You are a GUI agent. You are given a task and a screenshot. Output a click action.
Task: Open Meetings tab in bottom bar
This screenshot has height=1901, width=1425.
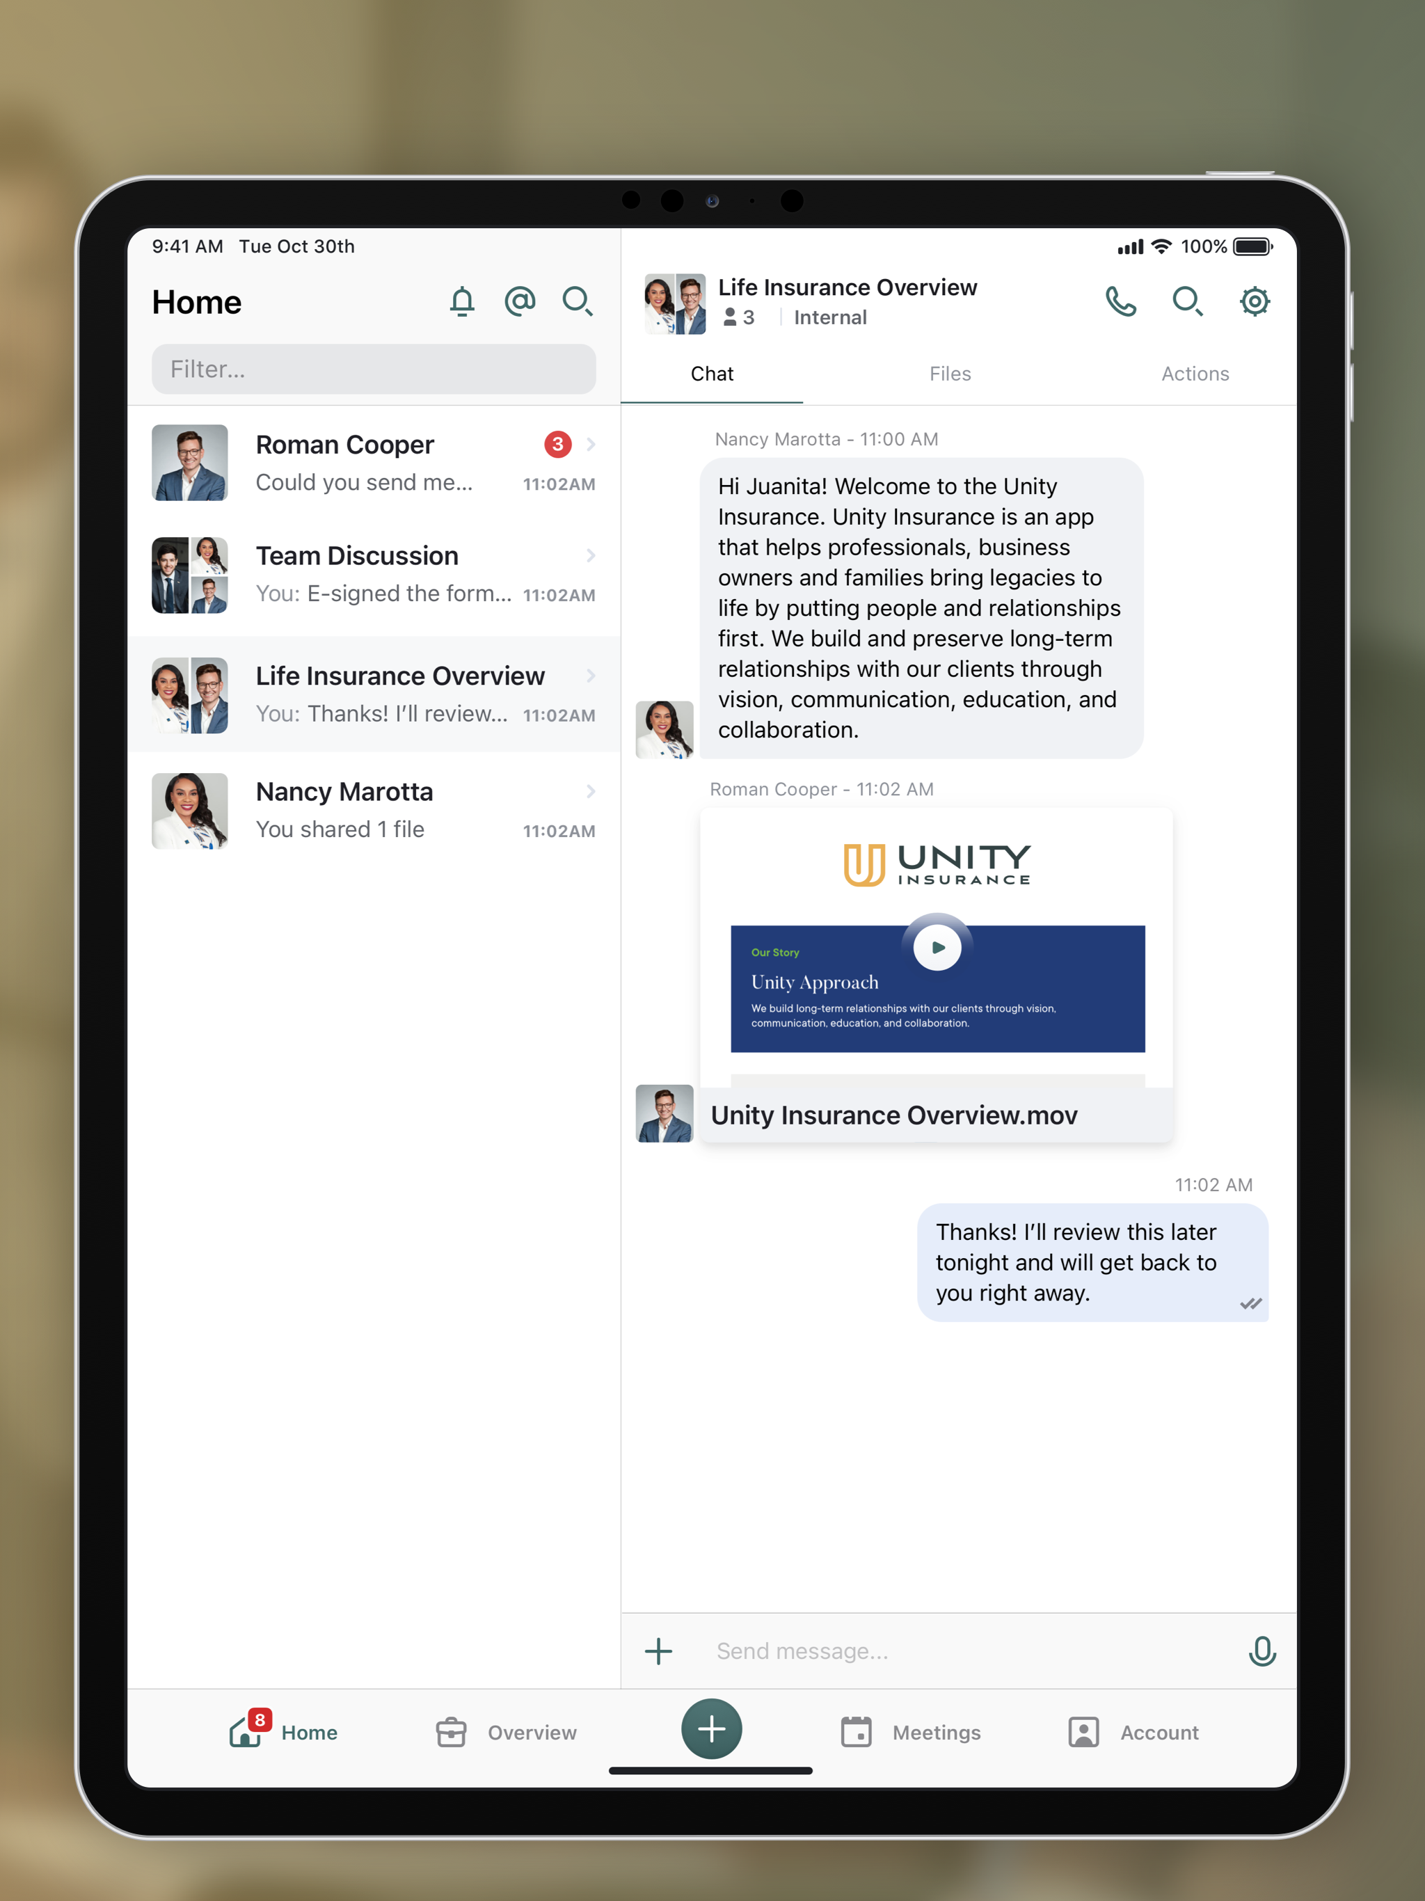[x=910, y=1732]
